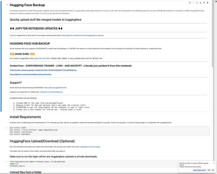Image resolution: width=217 pixels, height=174 pixels.
Task: Click the 'Hugging Face Backup' title heading
Action: point(27,5)
